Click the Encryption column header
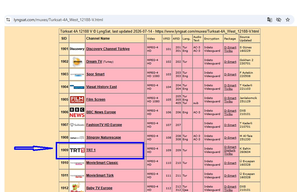 point(213,39)
